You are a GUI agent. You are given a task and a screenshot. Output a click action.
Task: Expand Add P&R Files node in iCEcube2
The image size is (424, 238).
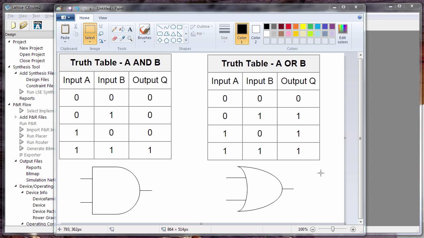pos(16,117)
